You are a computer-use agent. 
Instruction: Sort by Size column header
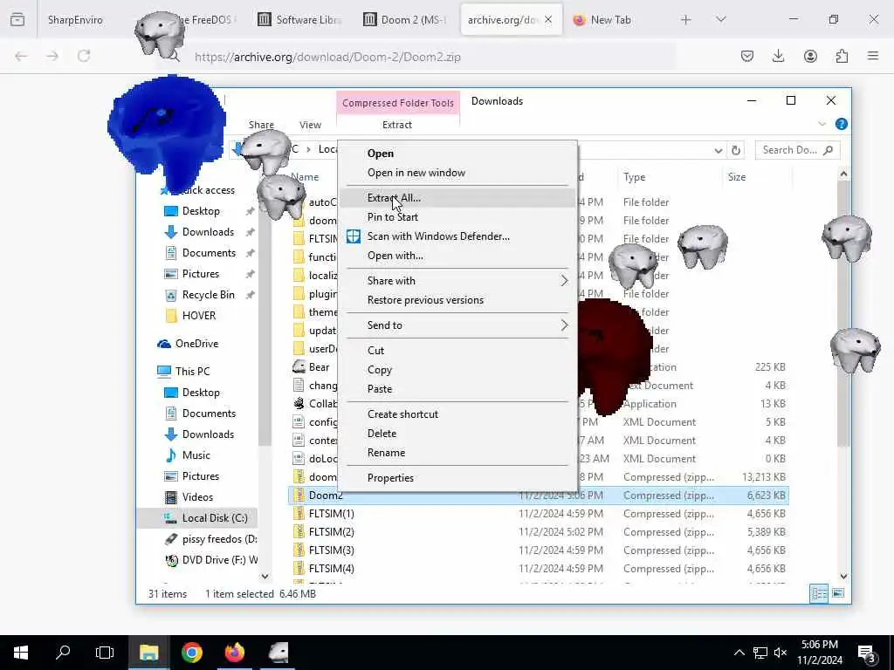(737, 177)
